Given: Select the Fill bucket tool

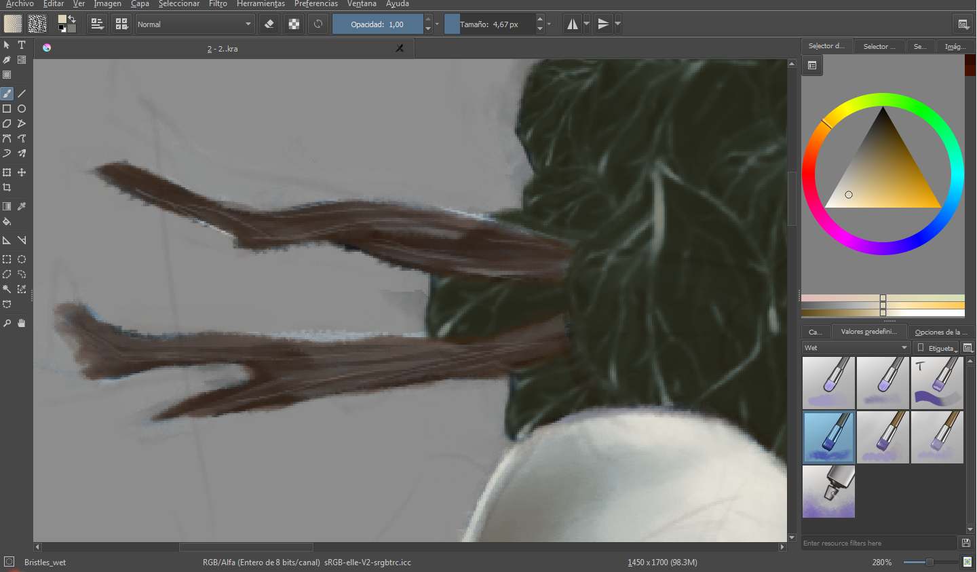Looking at the screenshot, I should (7, 221).
